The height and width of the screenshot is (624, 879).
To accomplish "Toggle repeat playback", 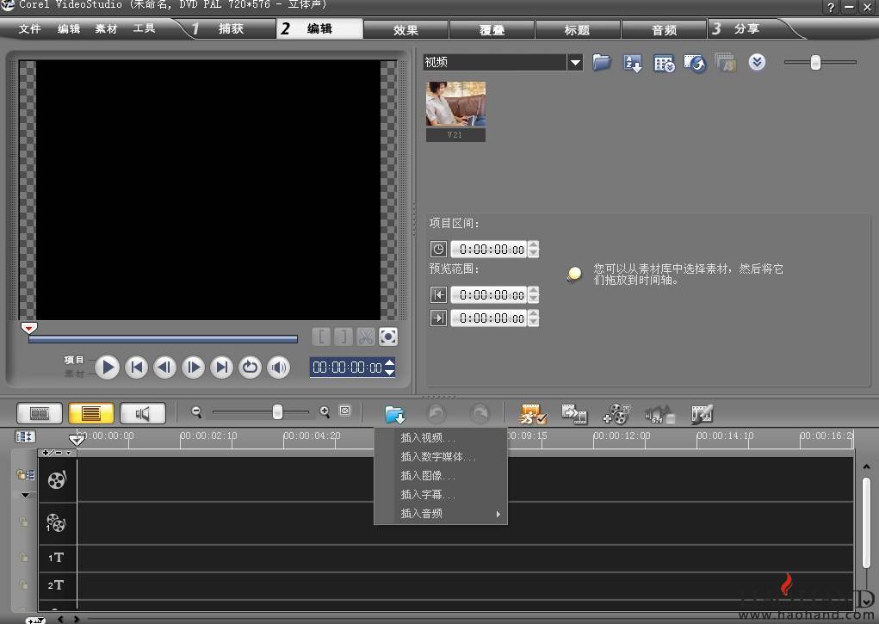I will pyautogui.click(x=250, y=368).
